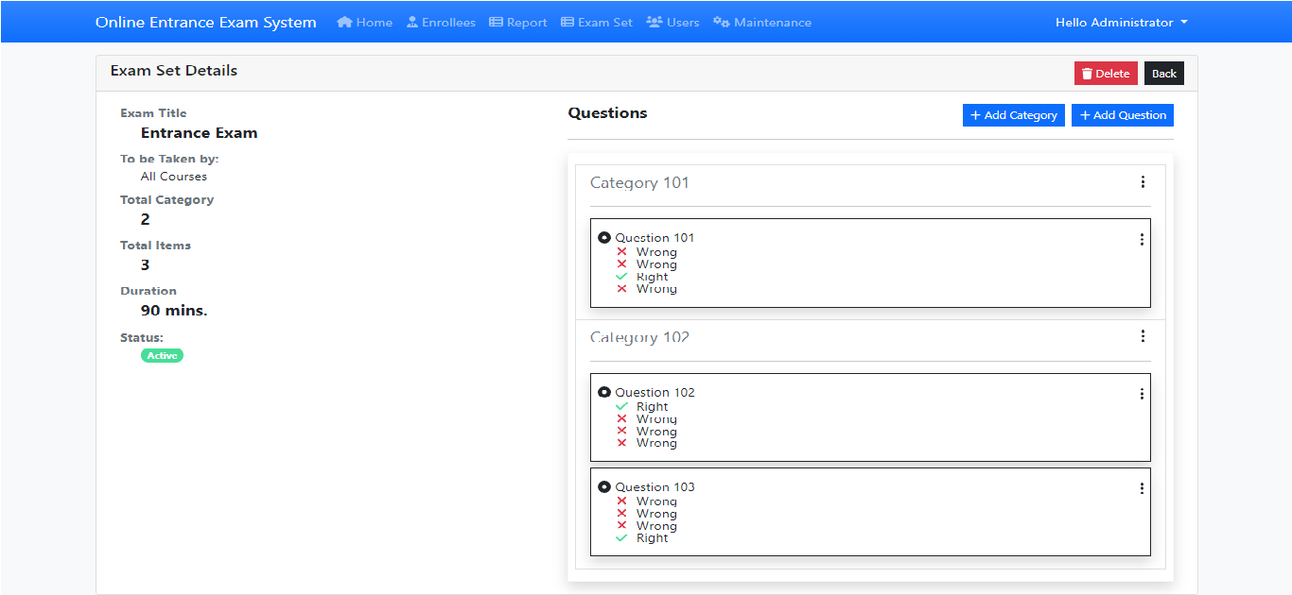Click the Add Category button

1014,115
